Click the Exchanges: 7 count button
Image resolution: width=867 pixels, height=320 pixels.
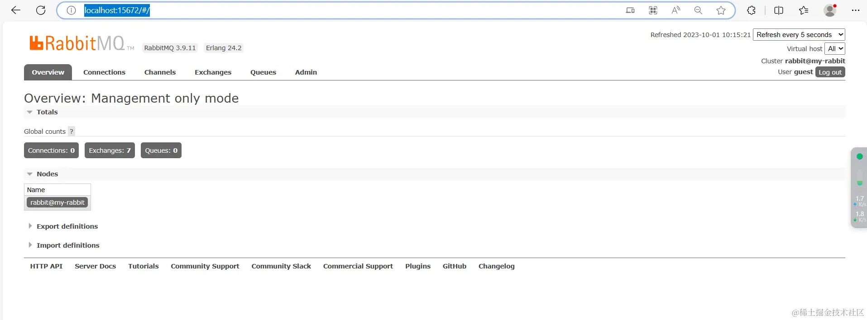tap(110, 151)
